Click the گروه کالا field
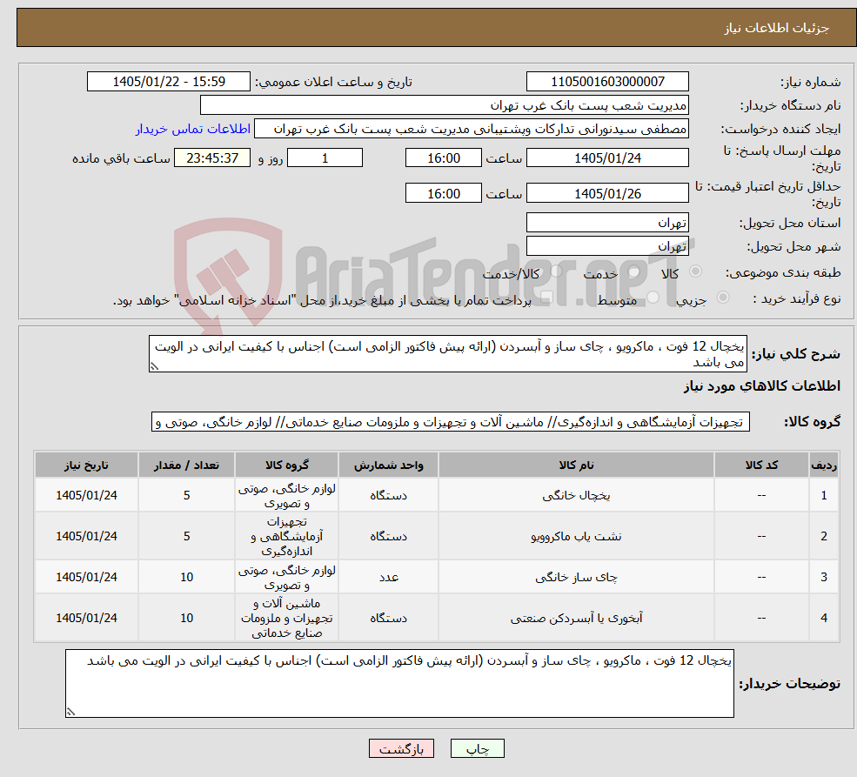 [451, 422]
